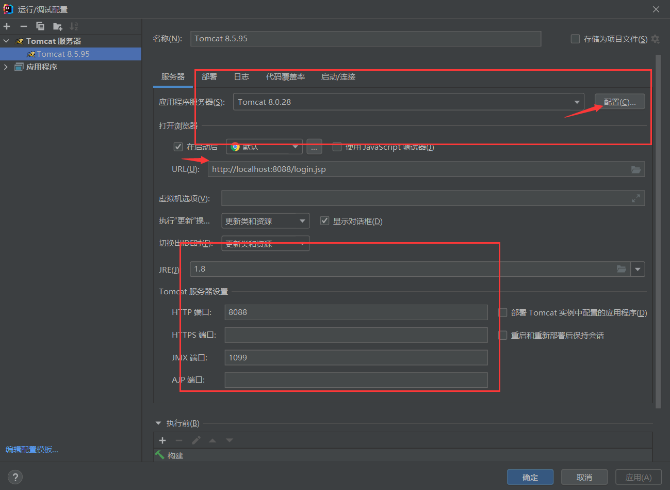670x490 pixels.
Task: Open the on frame deactivation dropdown
Action: pyautogui.click(x=266, y=243)
